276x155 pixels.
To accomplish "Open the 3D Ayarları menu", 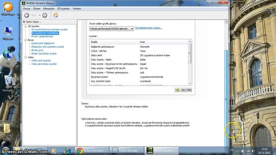I will [63, 9].
